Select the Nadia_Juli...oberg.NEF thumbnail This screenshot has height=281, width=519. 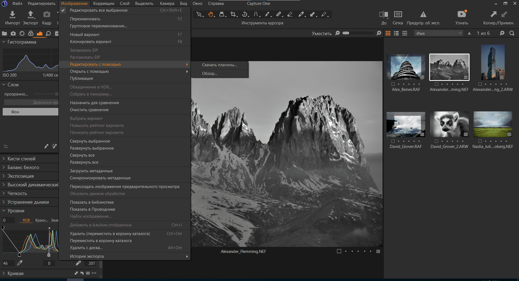point(493,124)
